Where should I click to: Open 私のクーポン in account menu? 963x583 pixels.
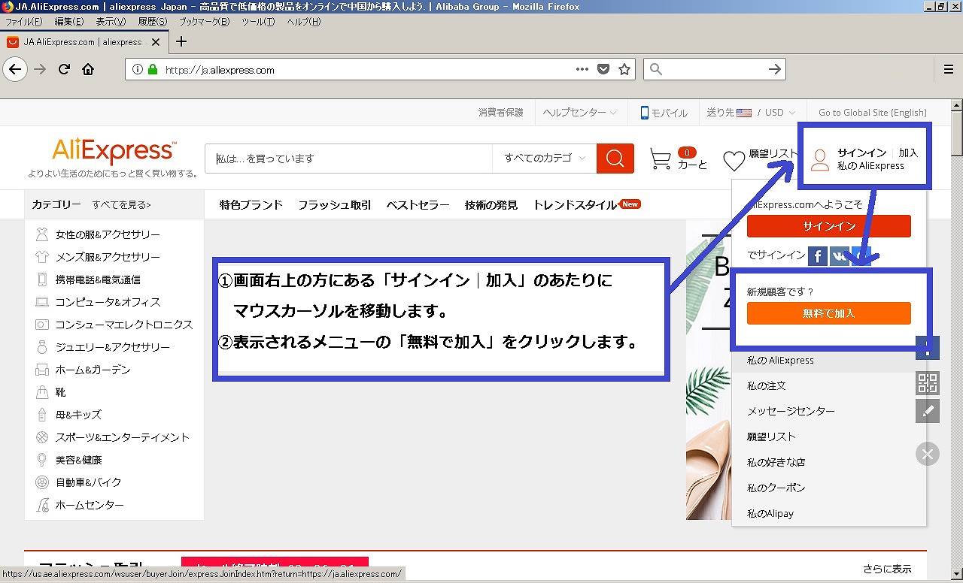click(x=776, y=488)
